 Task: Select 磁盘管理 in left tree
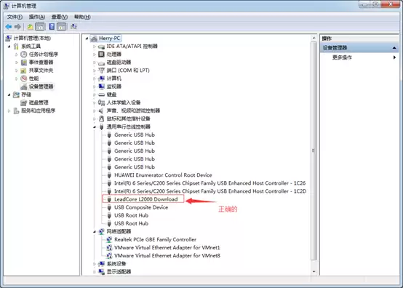coord(39,103)
